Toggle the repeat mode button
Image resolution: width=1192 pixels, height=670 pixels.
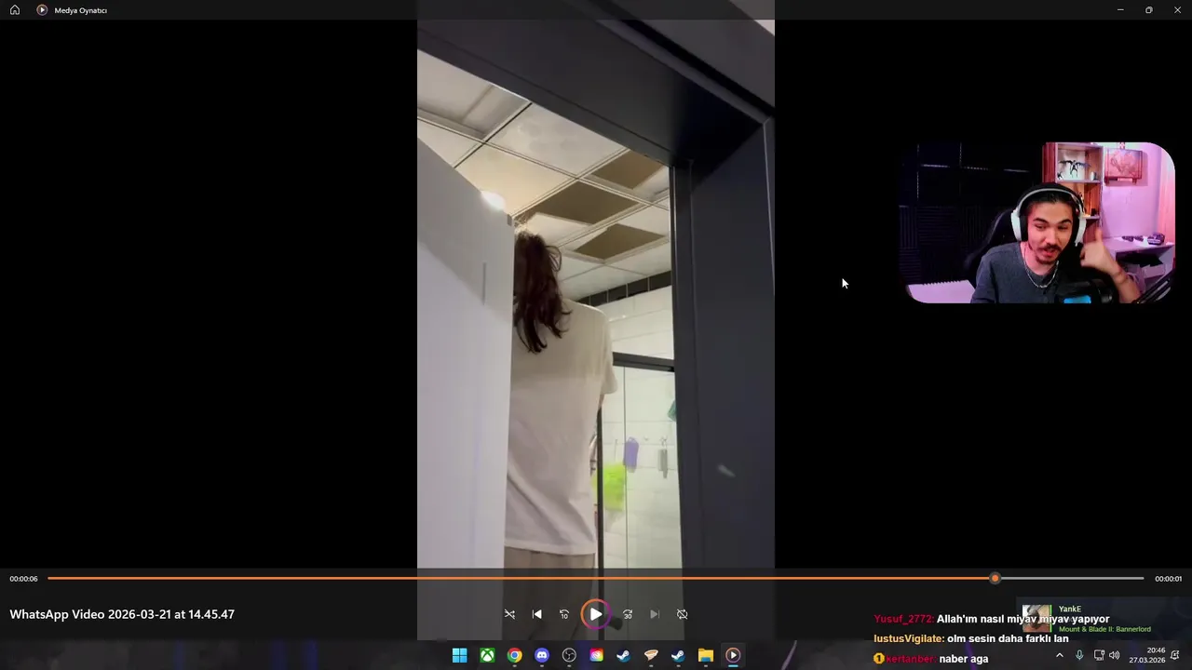point(682,614)
